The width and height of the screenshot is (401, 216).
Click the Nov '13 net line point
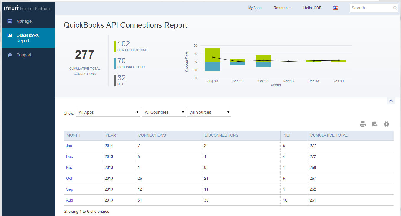pos(288,62)
